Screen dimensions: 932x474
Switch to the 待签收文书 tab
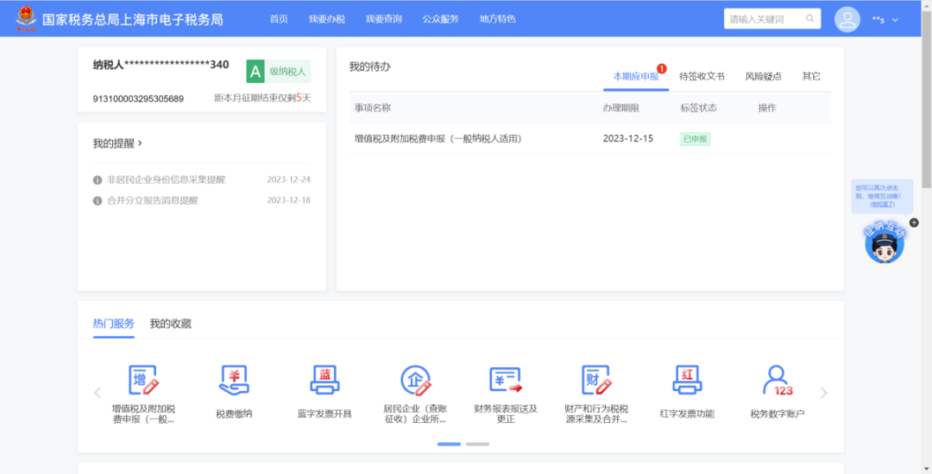point(702,76)
